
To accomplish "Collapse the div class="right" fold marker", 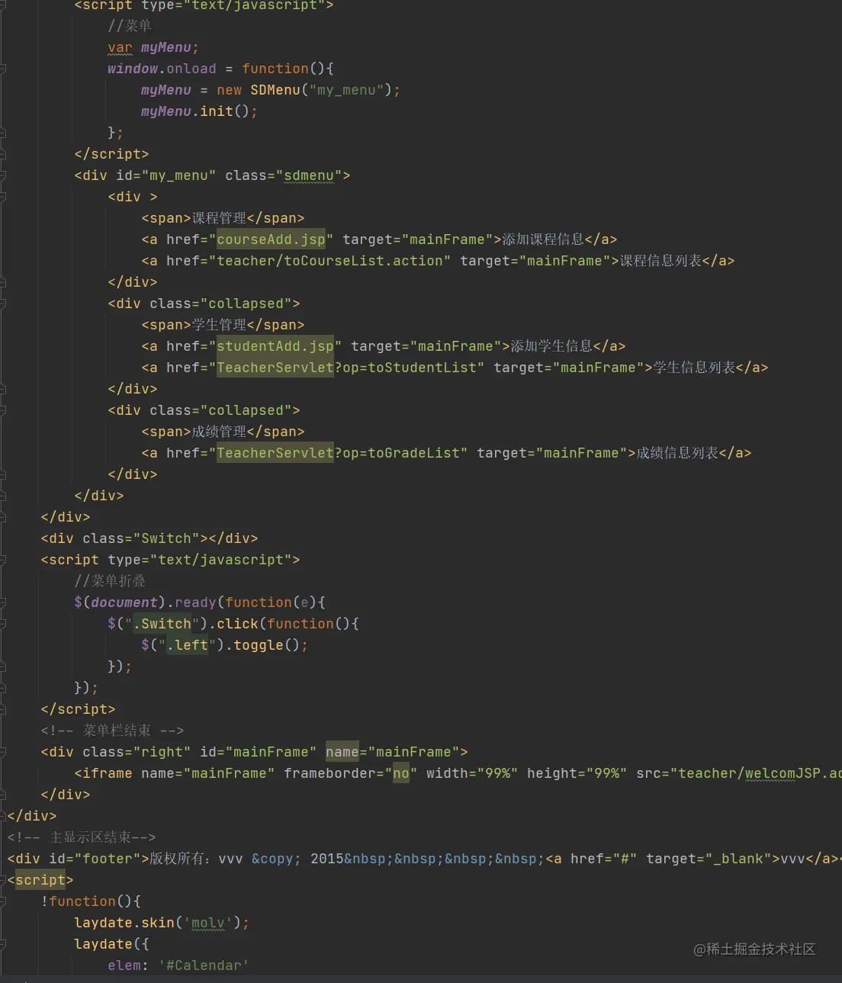I will (x=3, y=752).
